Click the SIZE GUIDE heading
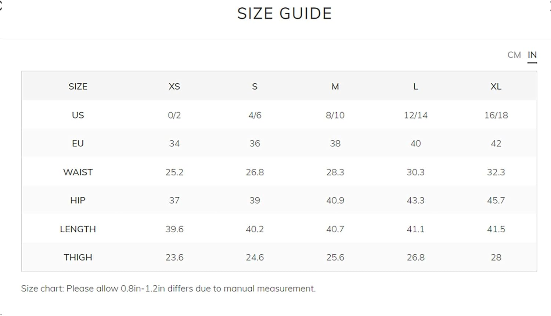Viewport: 551px width, 316px height. tap(285, 14)
